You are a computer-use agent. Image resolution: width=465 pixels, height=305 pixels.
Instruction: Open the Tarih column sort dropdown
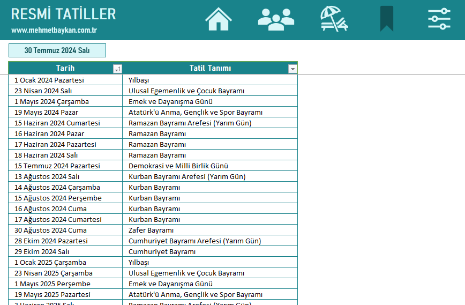click(117, 69)
